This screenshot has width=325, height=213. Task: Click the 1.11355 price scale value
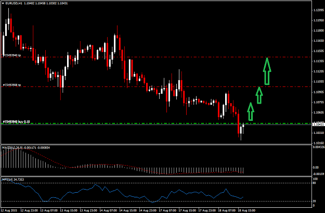pyautogui.click(x=319, y=61)
